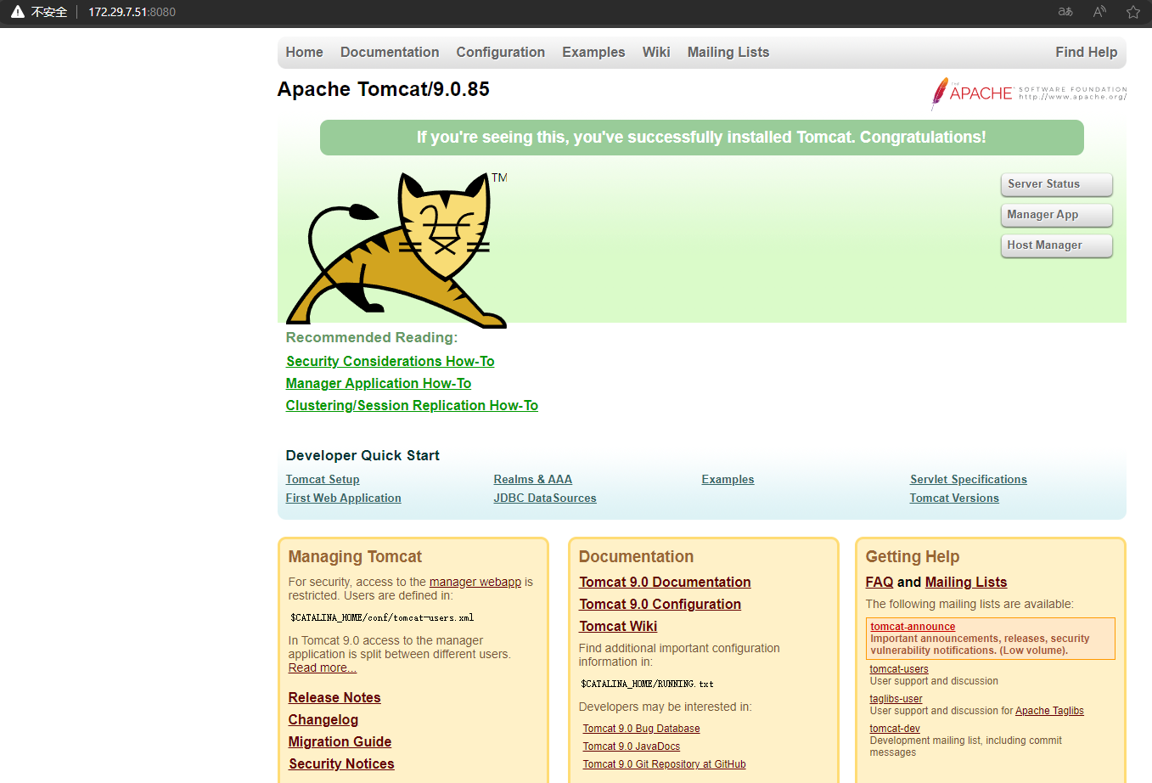Screen dimensions: 1152x783
Task: Open the Tomcat Setup link
Action: pos(323,480)
